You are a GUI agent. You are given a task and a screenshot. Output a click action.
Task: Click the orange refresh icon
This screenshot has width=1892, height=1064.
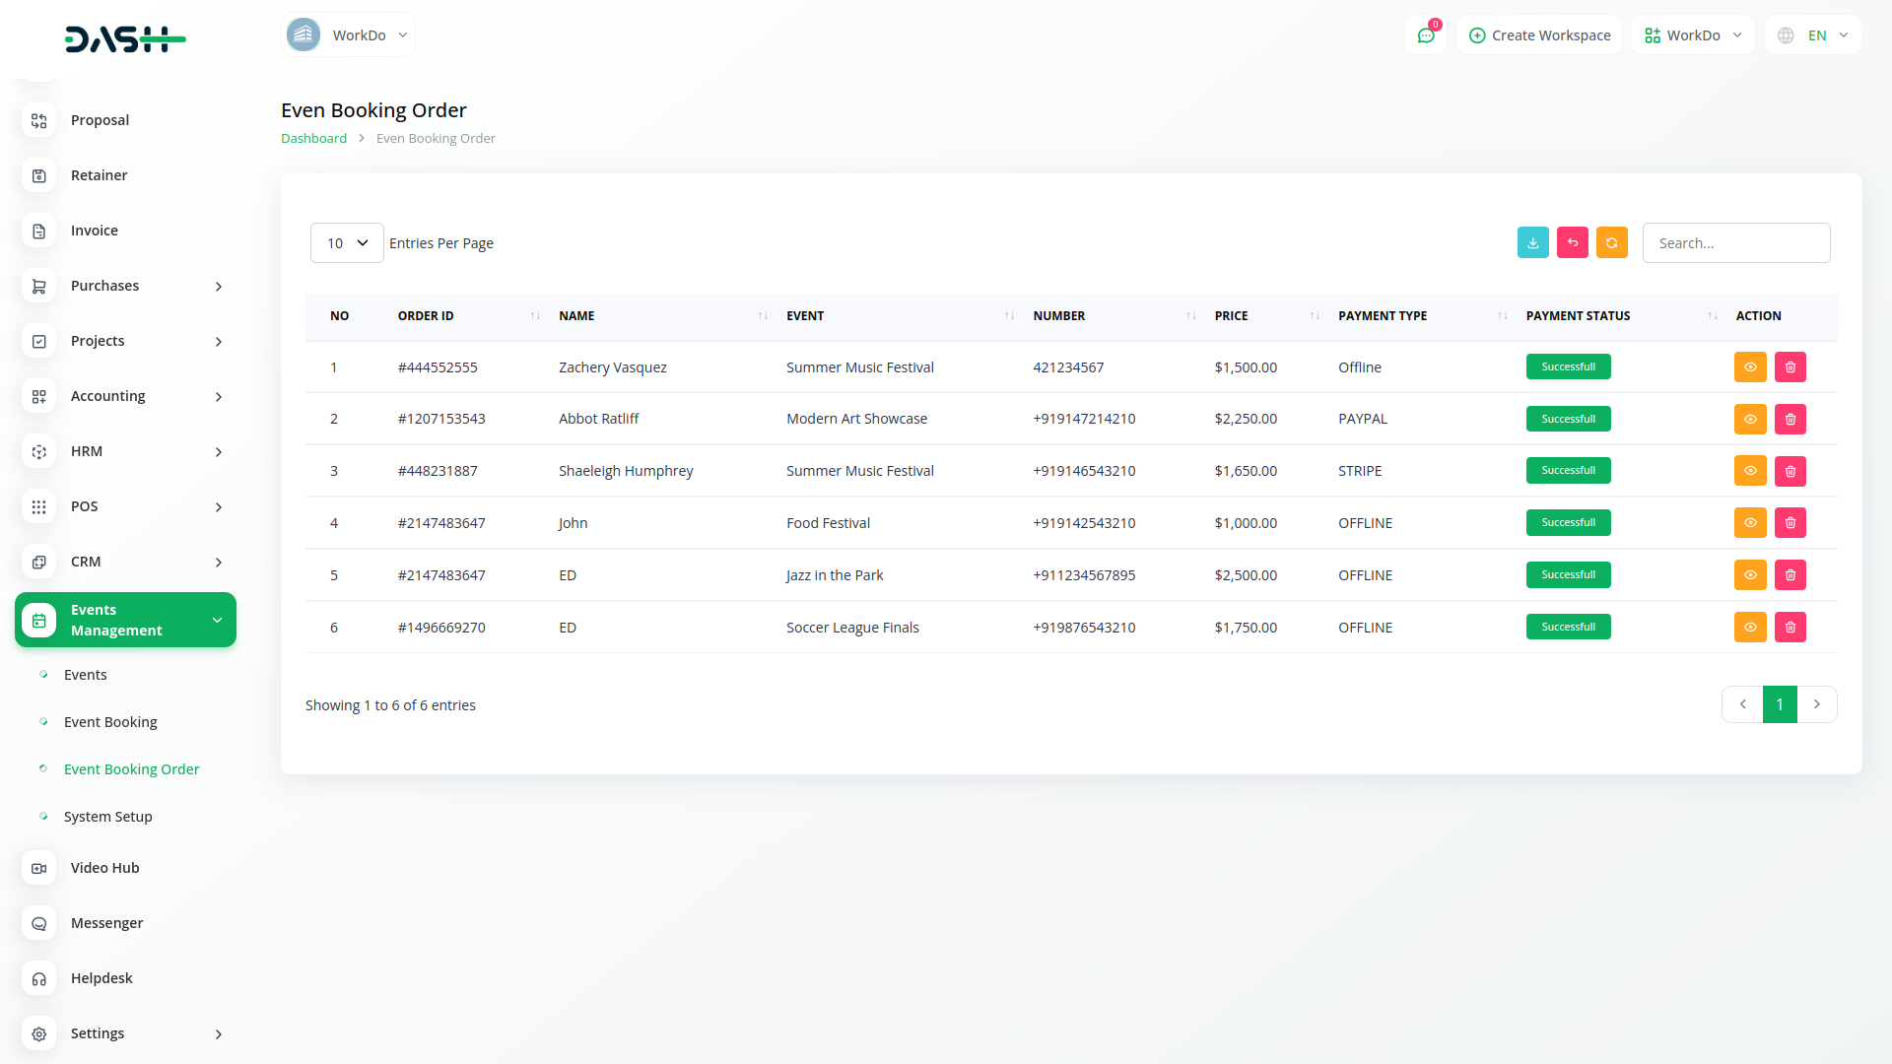[x=1611, y=242]
